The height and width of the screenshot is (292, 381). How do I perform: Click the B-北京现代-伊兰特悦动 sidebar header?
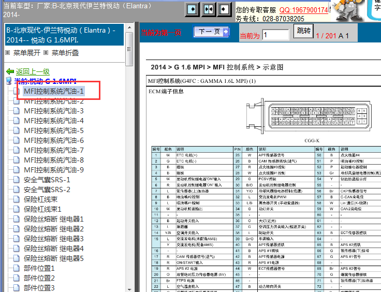[x=64, y=35]
